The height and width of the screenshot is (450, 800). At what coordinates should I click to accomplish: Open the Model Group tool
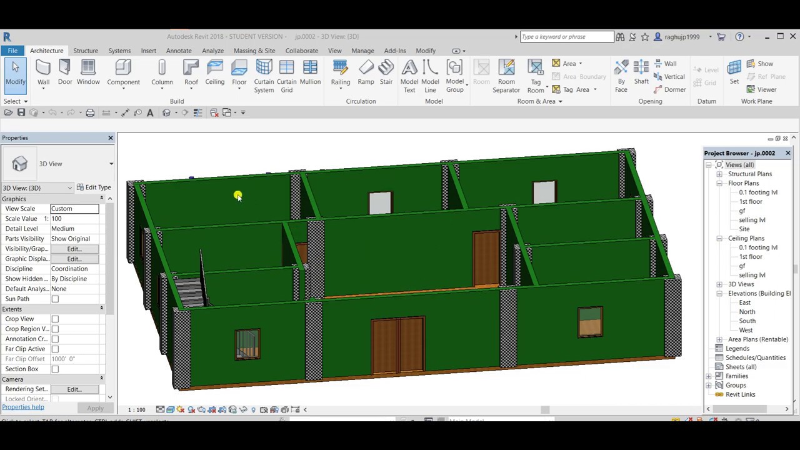tap(455, 77)
